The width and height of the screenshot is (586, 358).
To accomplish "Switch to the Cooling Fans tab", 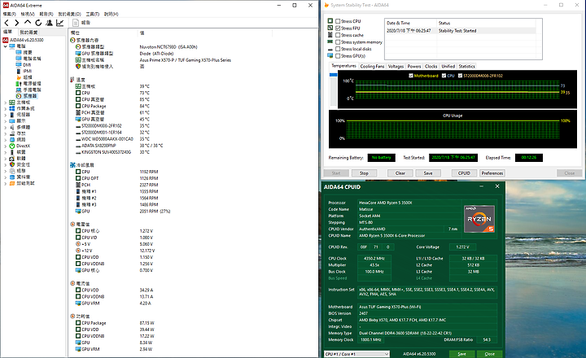I will pyautogui.click(x=372, y=66).
